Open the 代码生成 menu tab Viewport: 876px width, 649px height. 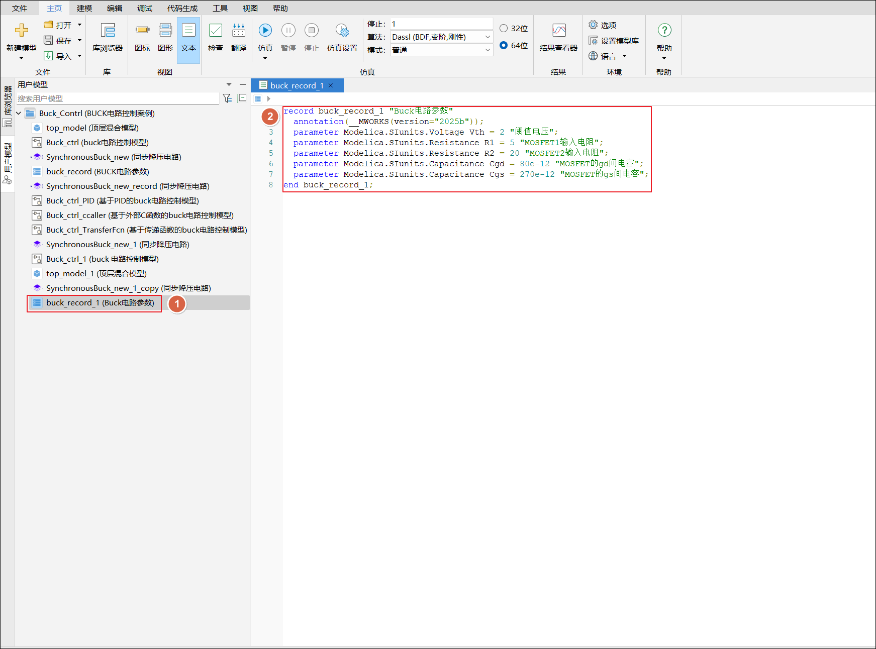coord(182,8)
